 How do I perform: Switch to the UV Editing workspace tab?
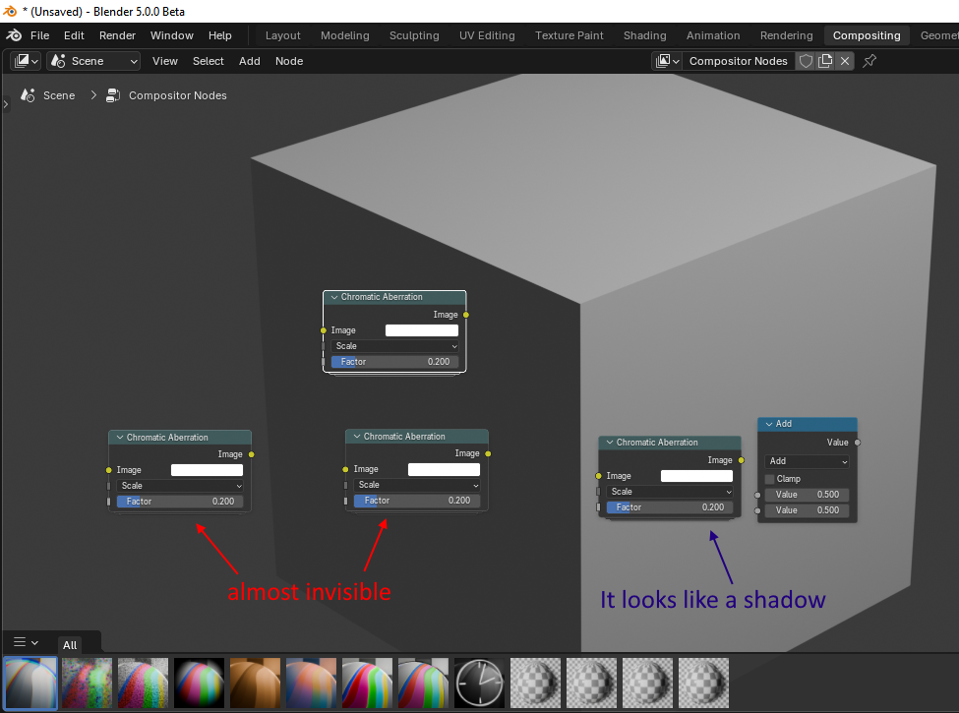487,35
